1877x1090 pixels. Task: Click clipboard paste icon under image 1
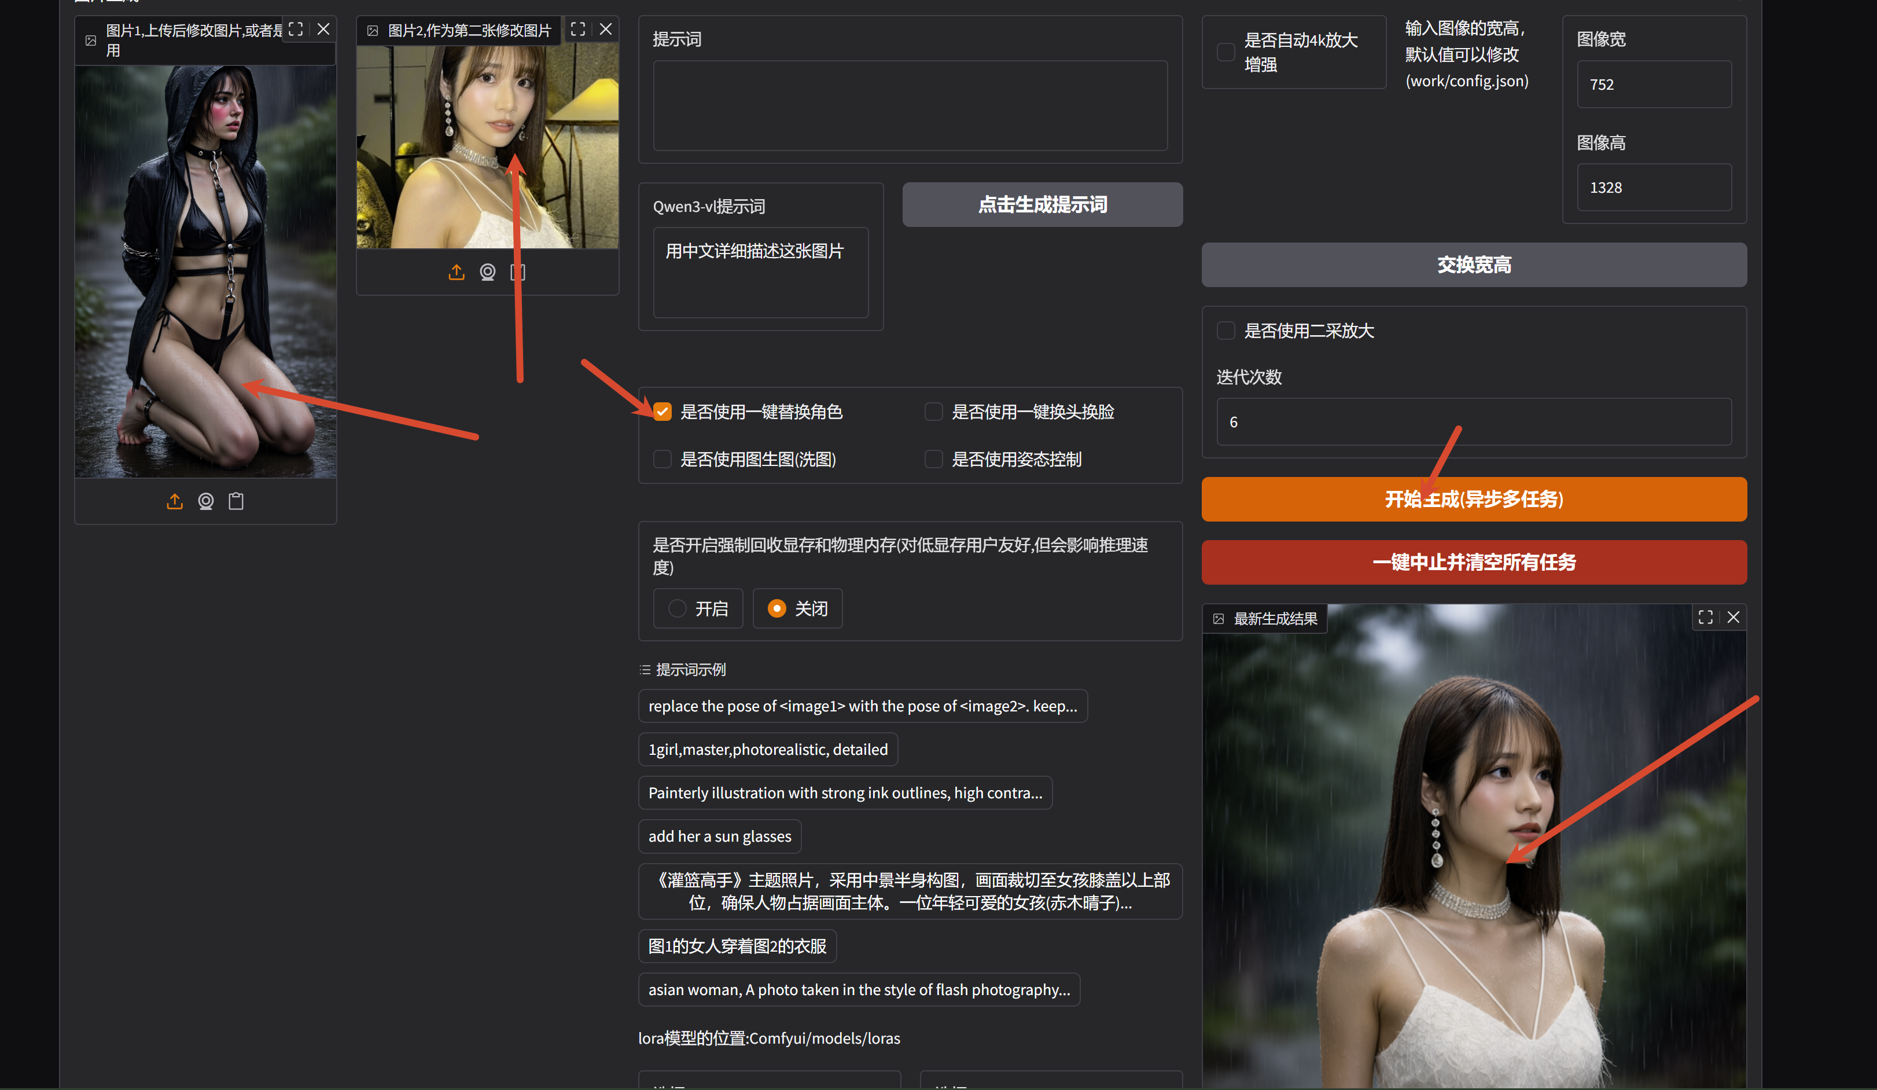236,501
